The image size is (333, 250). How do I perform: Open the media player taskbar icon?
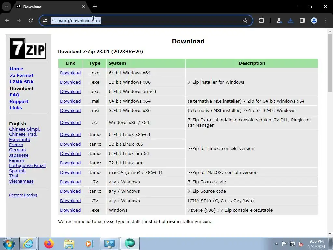tap(88, 243)
